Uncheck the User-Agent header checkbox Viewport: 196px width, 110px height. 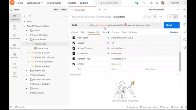pos(74,38)
